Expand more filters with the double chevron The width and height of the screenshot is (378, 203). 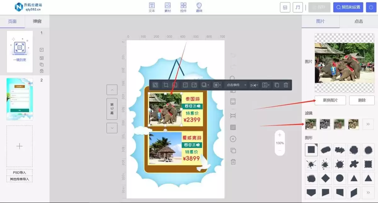[x=368, y=124]
